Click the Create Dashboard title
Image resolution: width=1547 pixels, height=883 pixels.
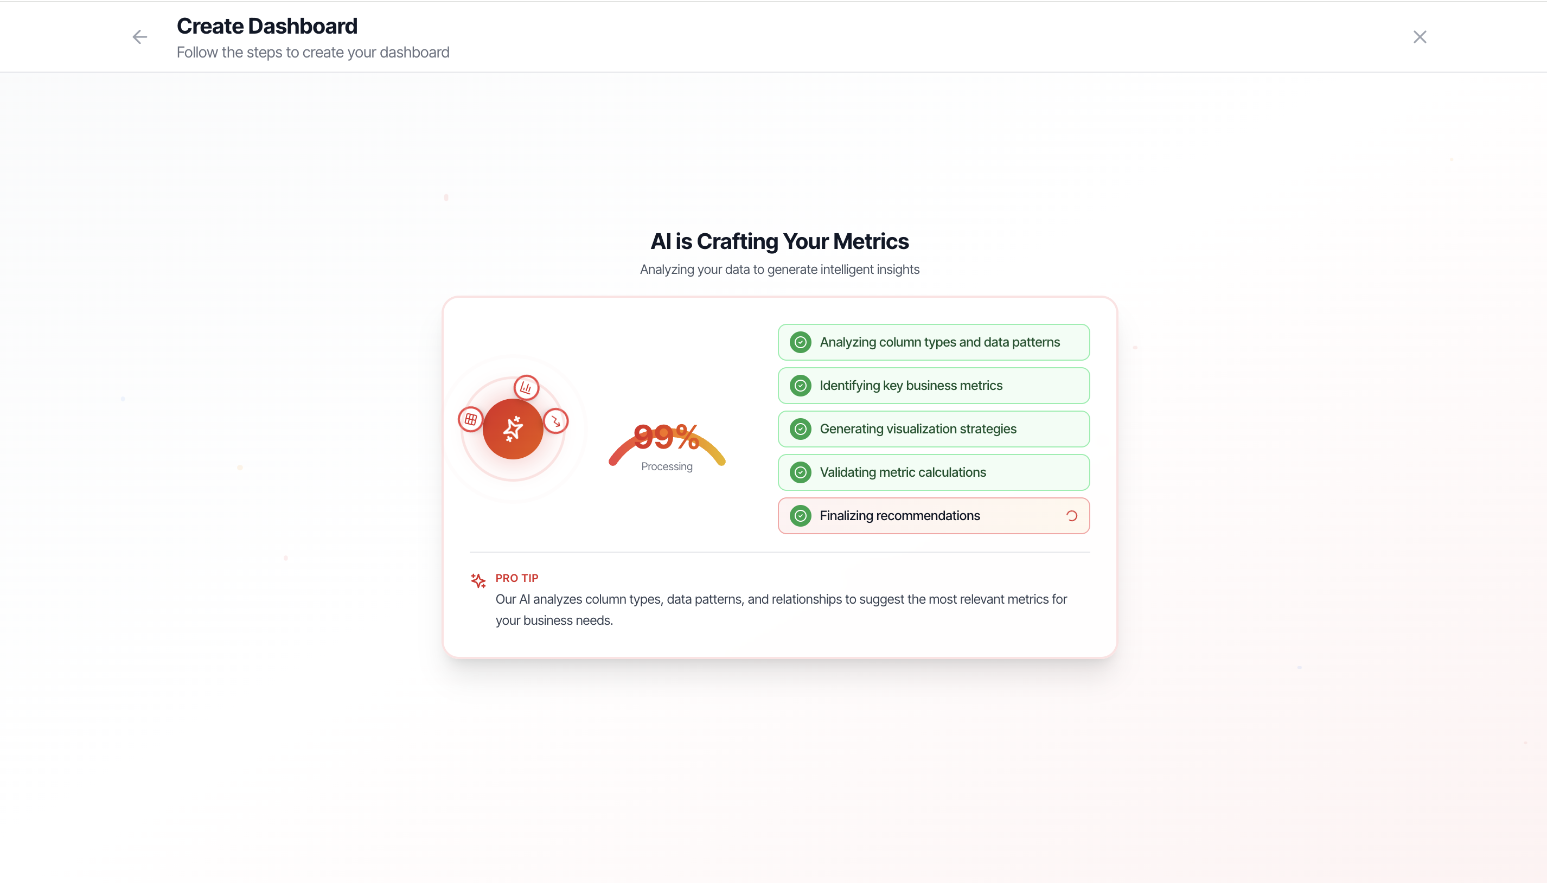[x=267, y=25]
